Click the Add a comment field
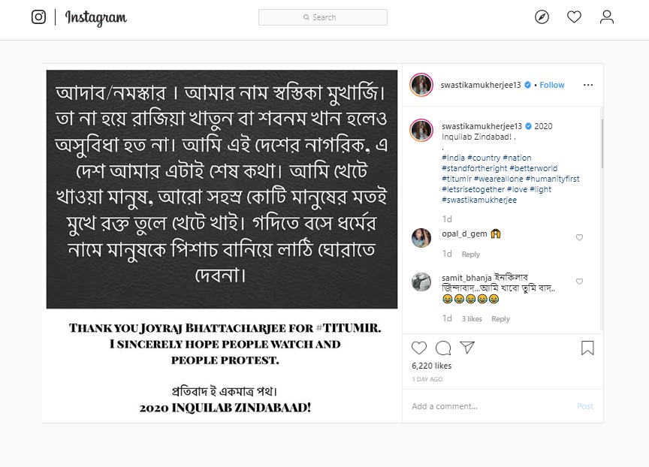Screen dimensions: 649x467 coord(488,406)
